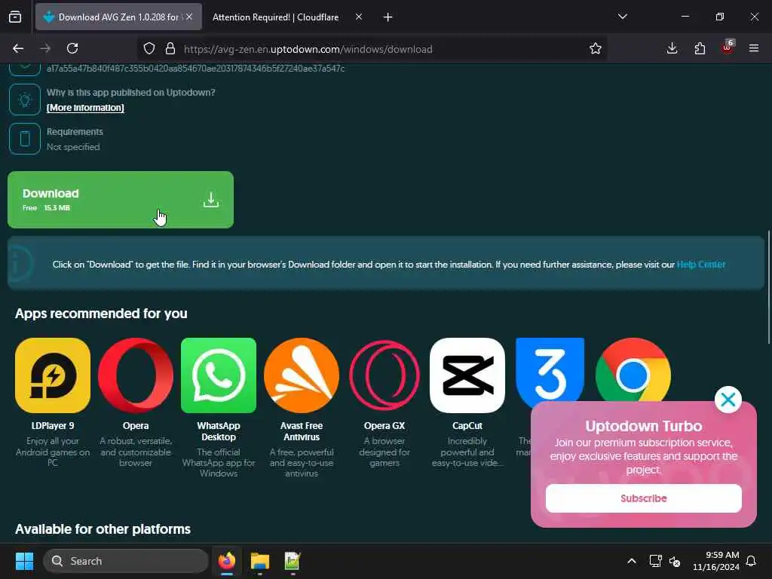Bookmark this page with the star
This screenshot has height=579, width=772.
(596, 49)
